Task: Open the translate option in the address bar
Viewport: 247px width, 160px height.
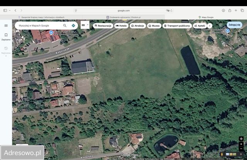Action: tap(167, 10)
